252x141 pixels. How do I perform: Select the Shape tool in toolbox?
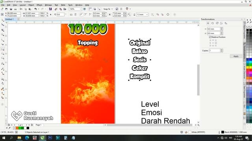click(x=2, y=25)
